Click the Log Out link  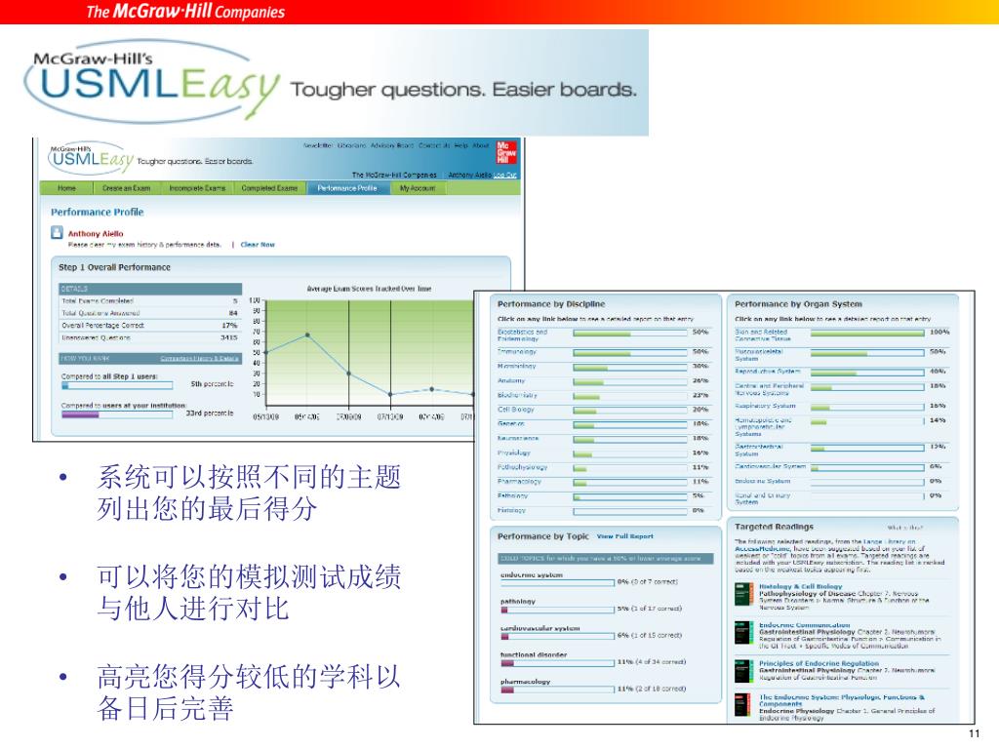tap(505, 175)
